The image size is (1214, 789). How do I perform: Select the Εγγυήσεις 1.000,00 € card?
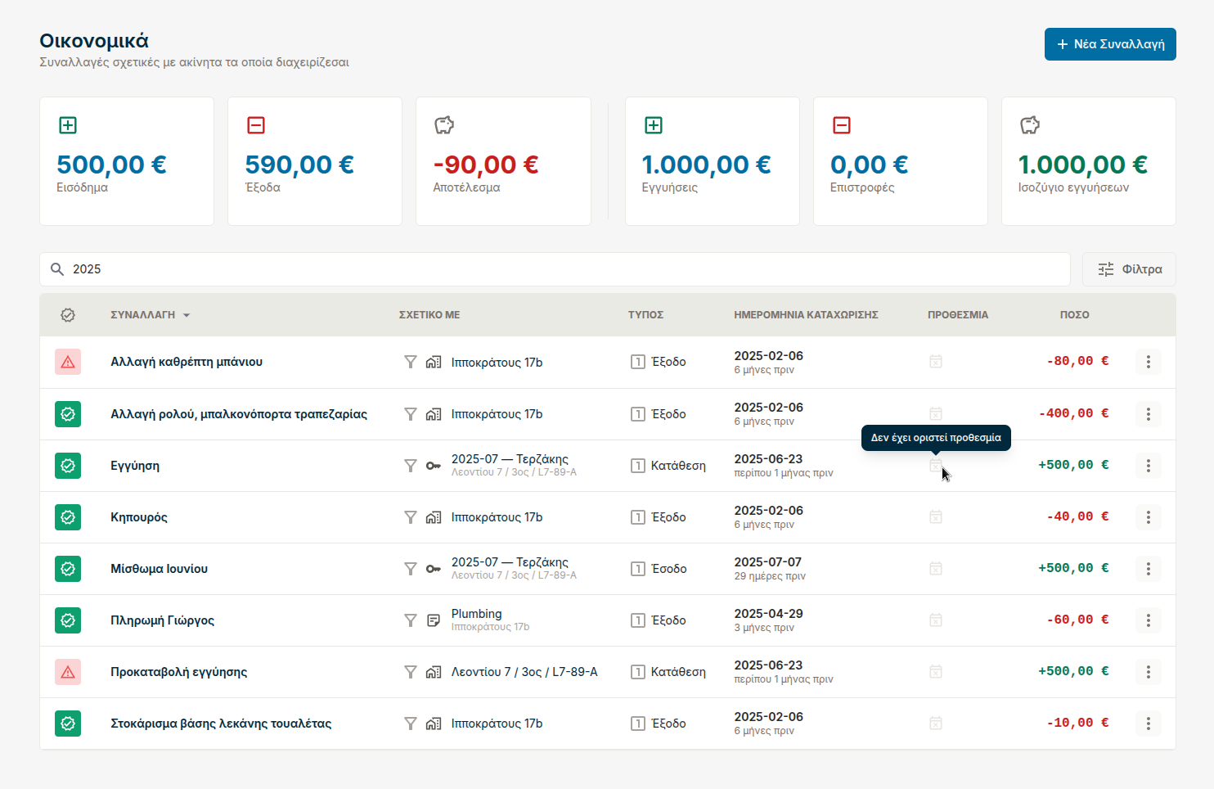click(713, 161)
